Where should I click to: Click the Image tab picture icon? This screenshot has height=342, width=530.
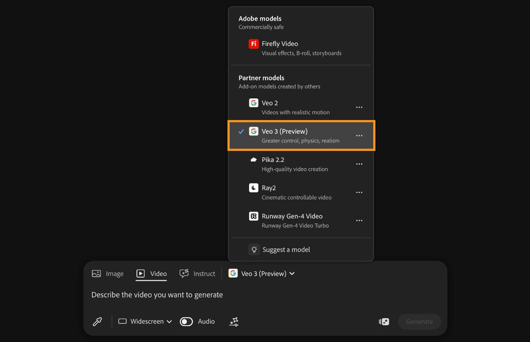[96, 274]
